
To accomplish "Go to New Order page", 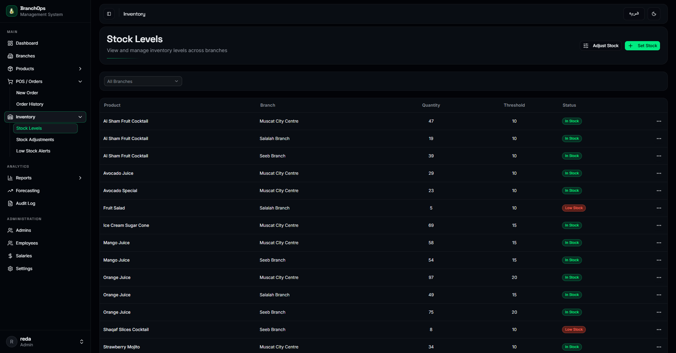I will click(x=27, y=93).
